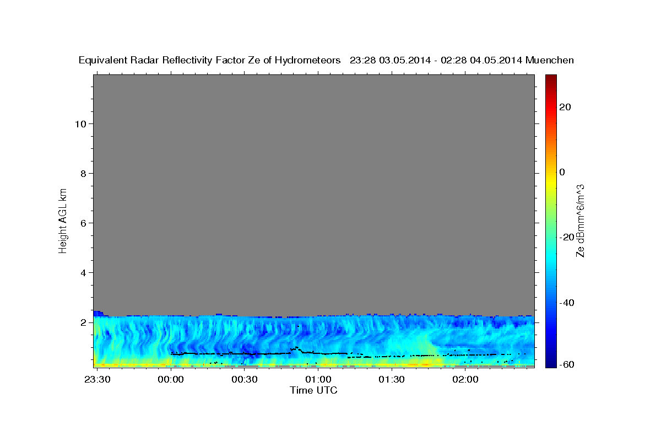The height and width of the screenshot is (441, 661).
Task: Click the colorbar value -60 label
Action: coord(566,364)
